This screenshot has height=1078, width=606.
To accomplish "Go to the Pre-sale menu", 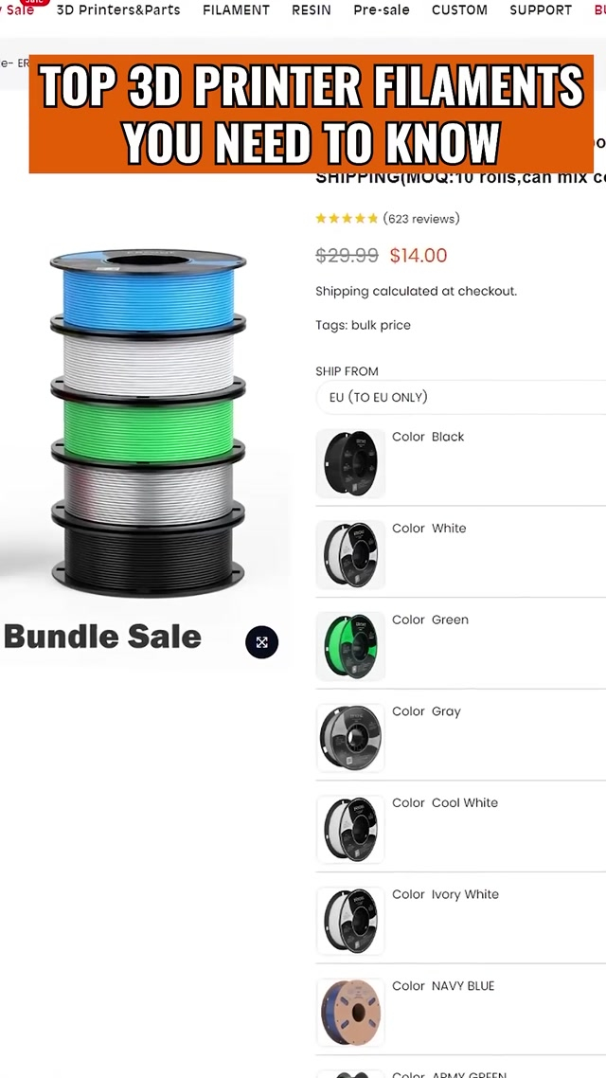I will (x=382, y=10).
